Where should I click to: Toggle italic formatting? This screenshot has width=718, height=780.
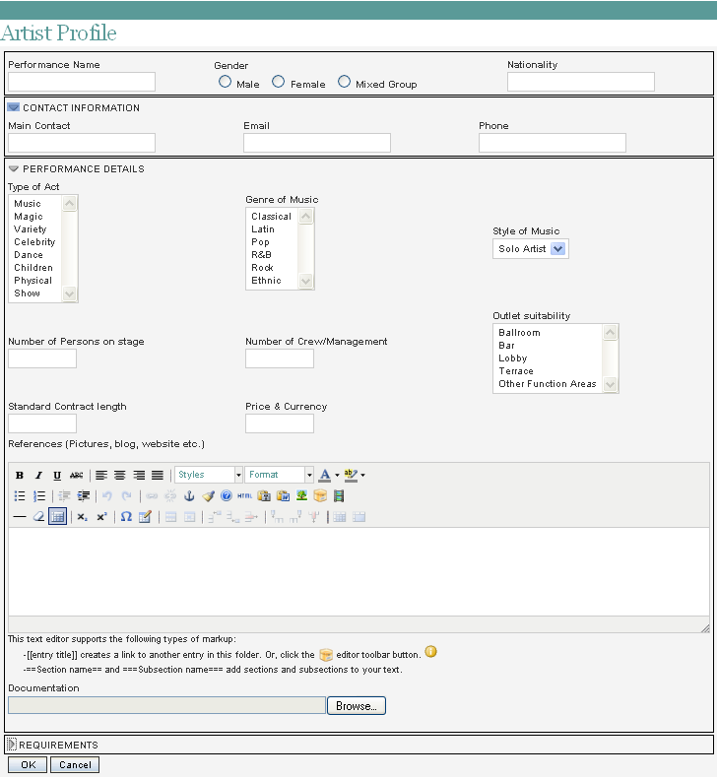38,475
